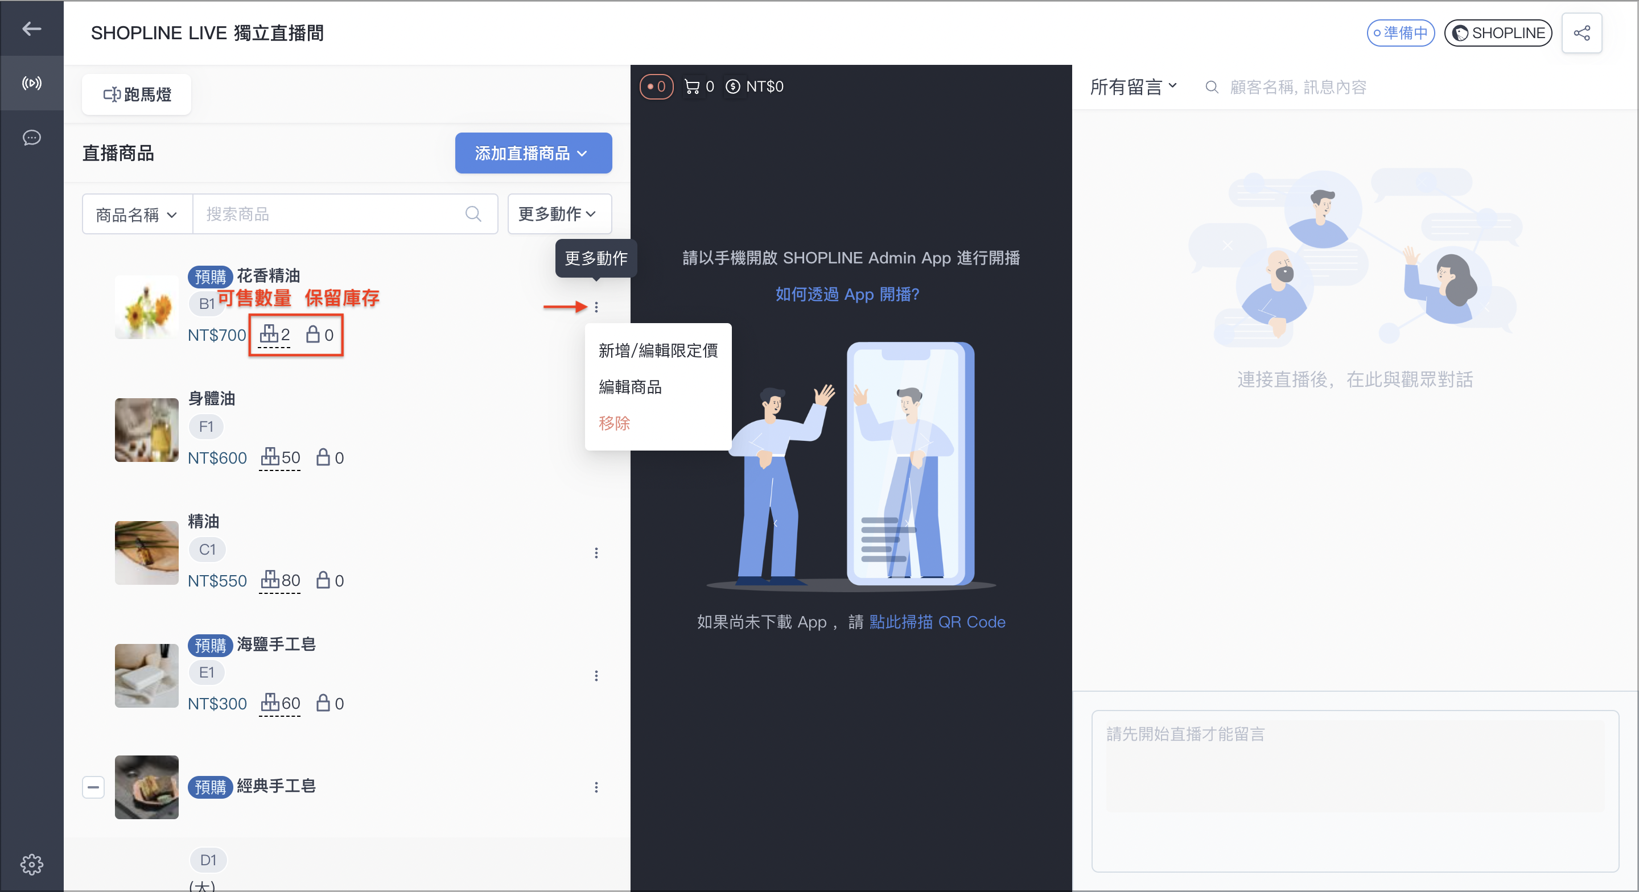The height and width of the screenshot is (892, 1639).
Task: Click the NT$300 price
Action: tap(217, 704)
